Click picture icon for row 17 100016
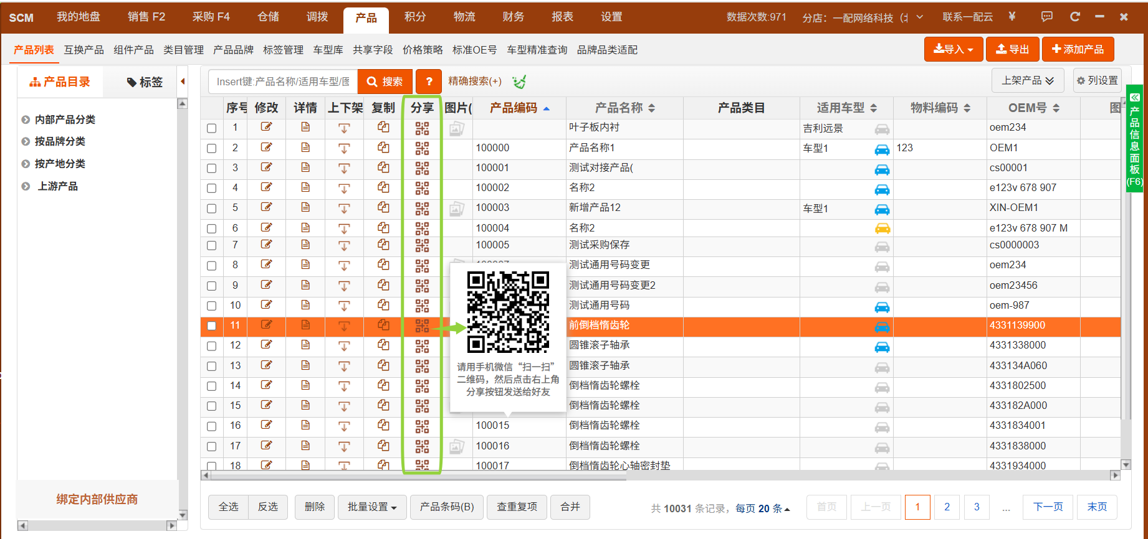The image size is (1148, 539). 457,446
